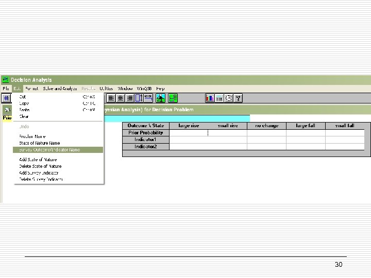
Task: Open the Solve and Analyze menu
Action: (x=60, y=89)
